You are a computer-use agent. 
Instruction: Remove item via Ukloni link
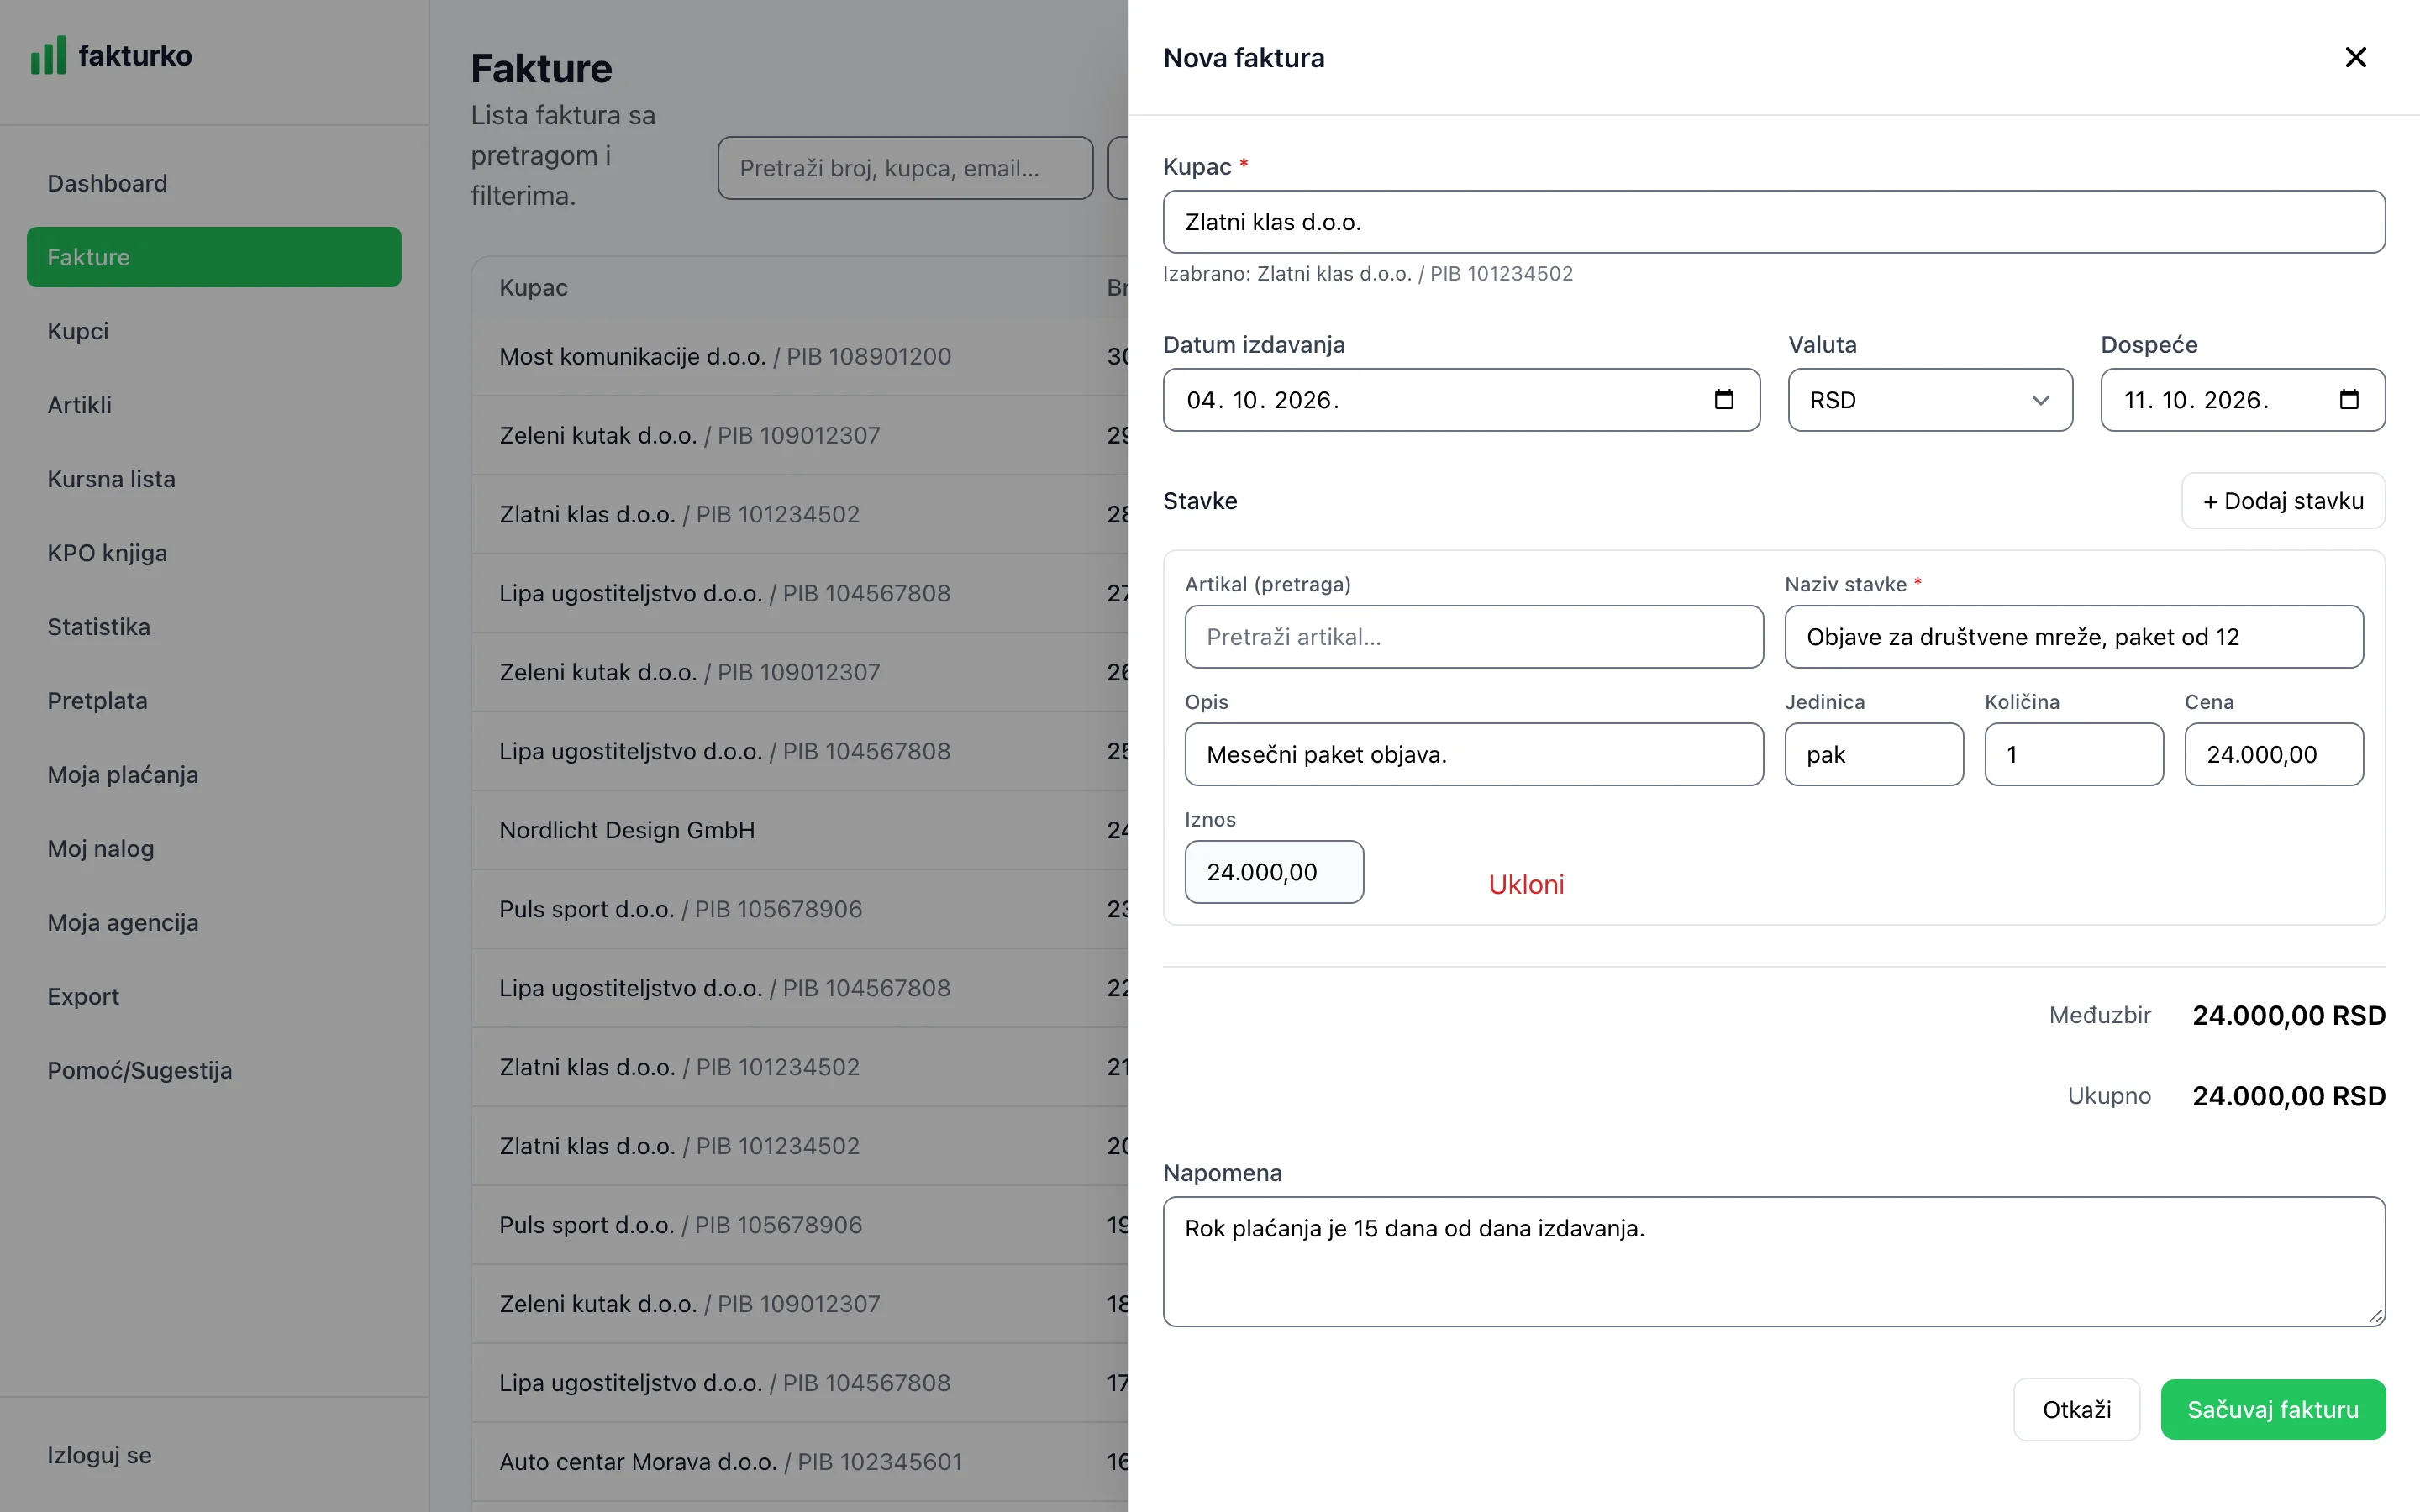click(1526, 884)
